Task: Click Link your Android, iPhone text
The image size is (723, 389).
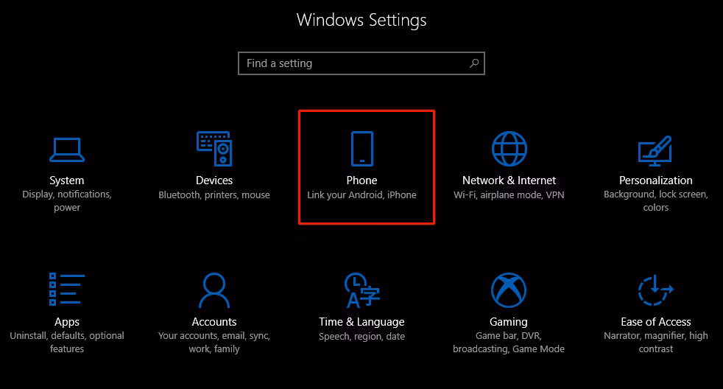Action: coord(362,194)
